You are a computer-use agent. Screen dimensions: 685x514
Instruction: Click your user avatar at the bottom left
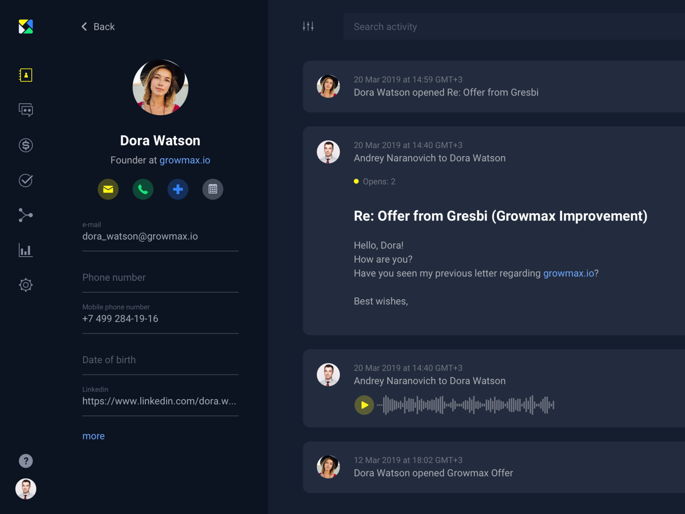pyautogui.click(x=26, y=489)
